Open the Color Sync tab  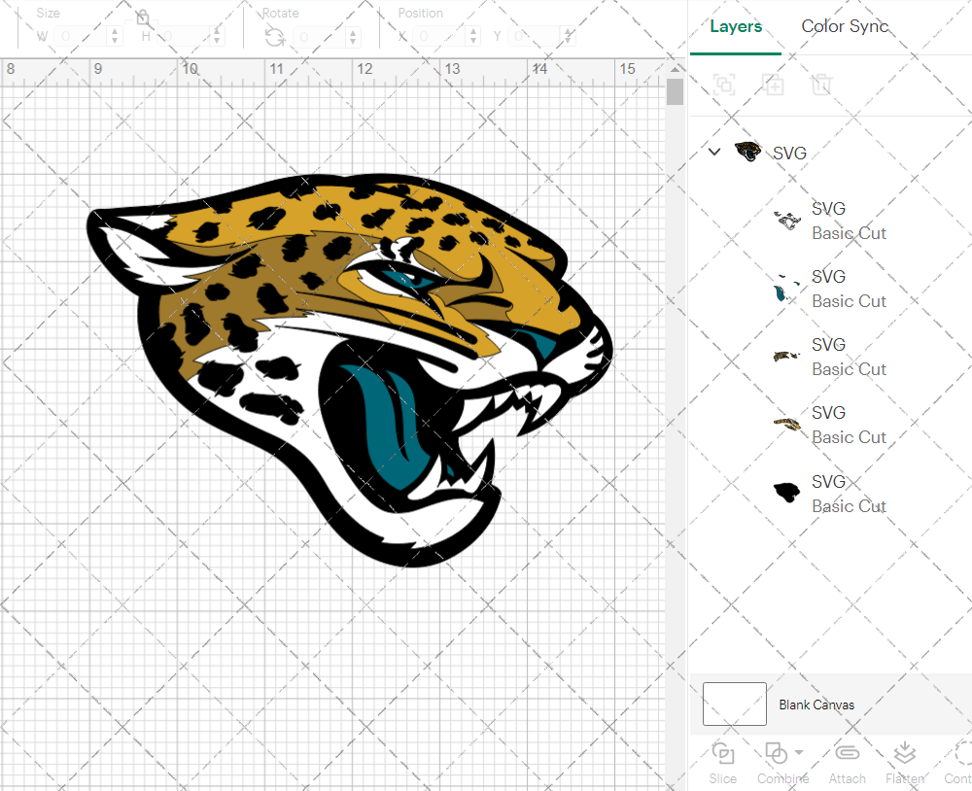click(845, 26)
